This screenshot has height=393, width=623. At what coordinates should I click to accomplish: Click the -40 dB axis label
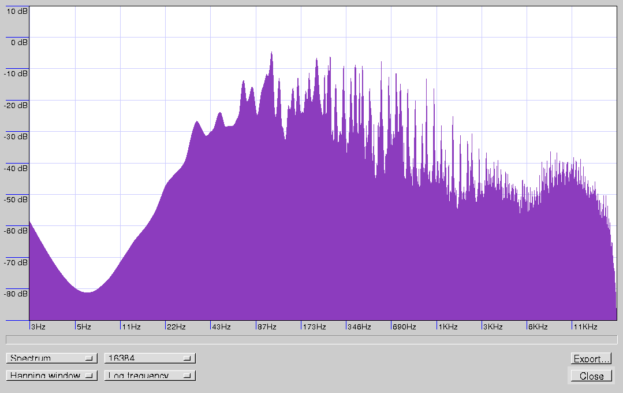[16, 168]
